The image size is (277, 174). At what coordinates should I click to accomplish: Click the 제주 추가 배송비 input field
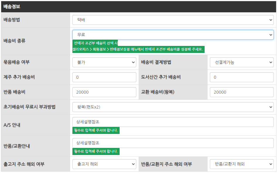104,77
